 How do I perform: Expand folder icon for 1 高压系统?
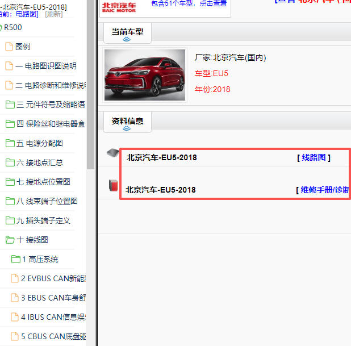[x=16, y=259]
